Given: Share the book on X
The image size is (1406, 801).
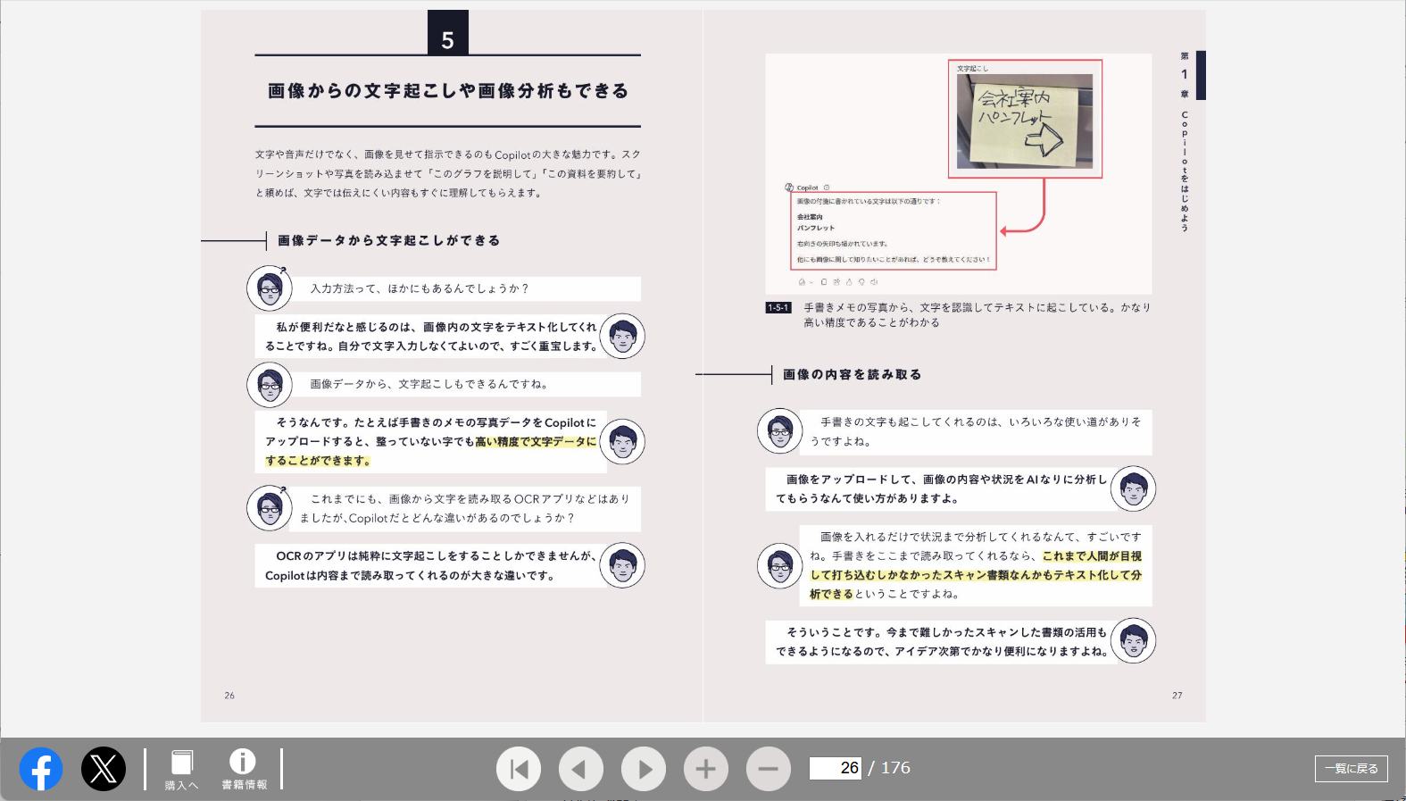Looking at the screenshot, I should pos(104,769).
